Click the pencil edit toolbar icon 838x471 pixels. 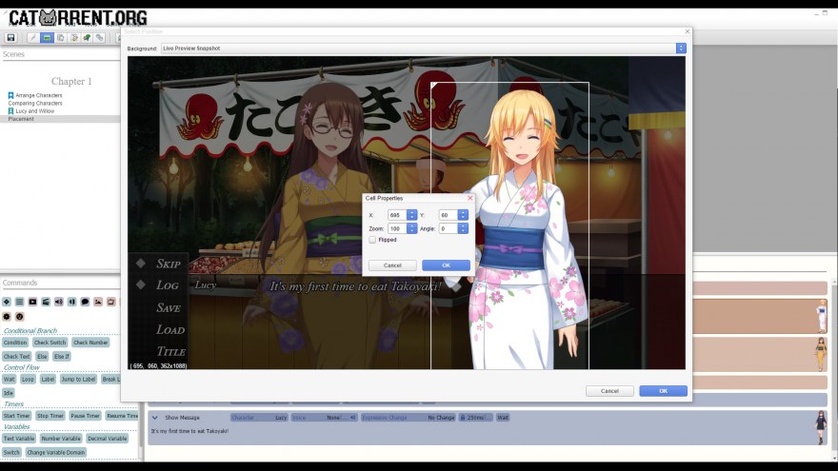click(32, 38)
